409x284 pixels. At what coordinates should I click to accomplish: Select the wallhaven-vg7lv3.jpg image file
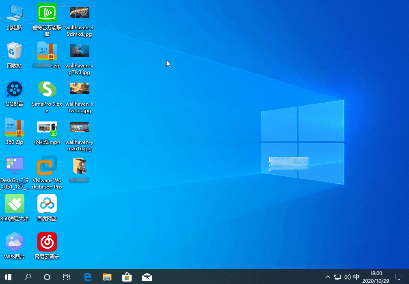pos(80,59)
